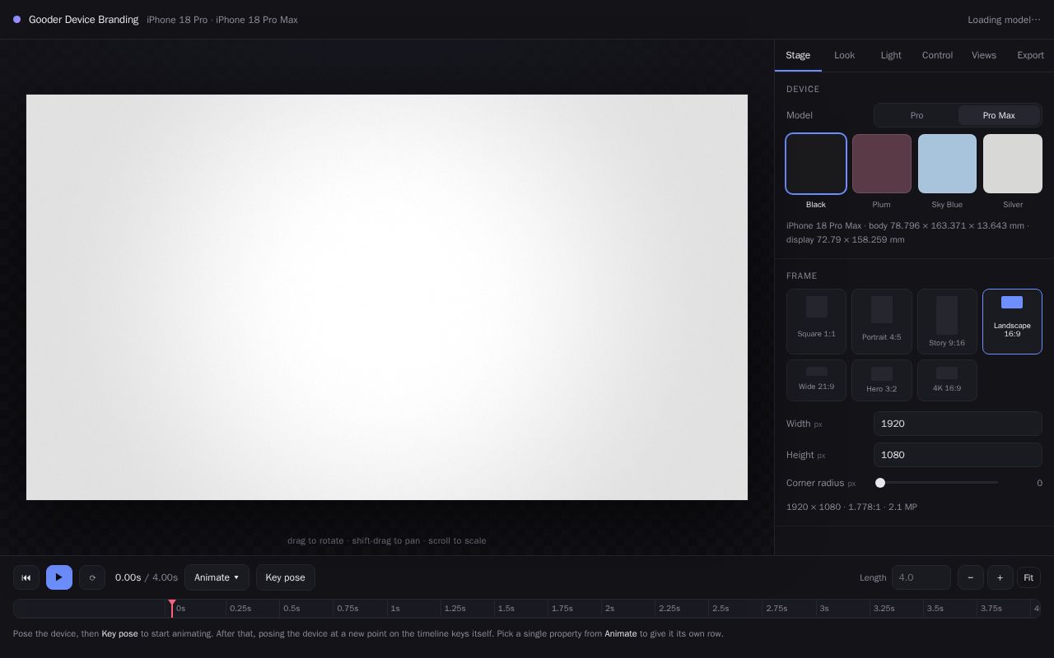Viewport: 1054px width, 658px height.
Task: Choose Landscape 16:9 frame preset
Action: coord(1012,322)
